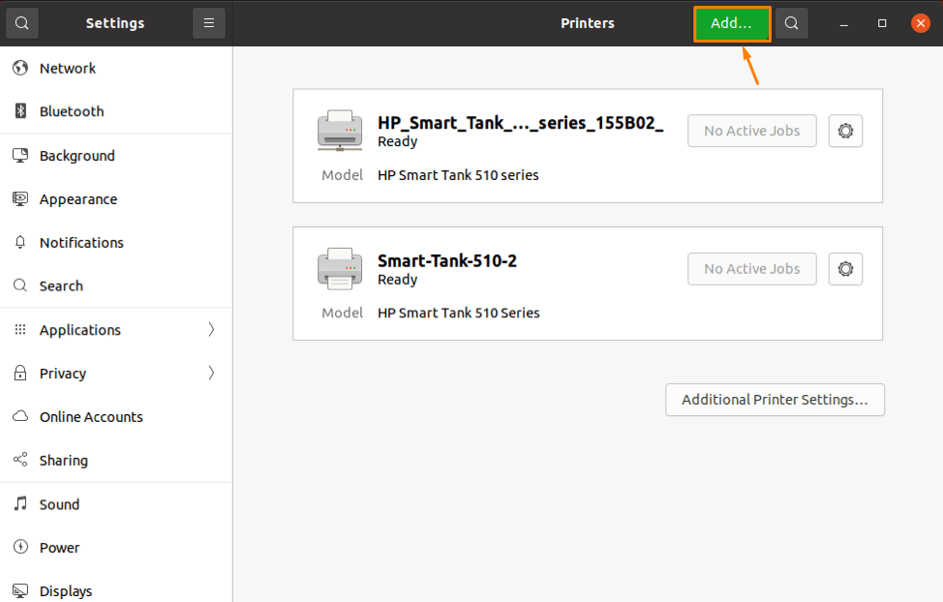Select the Bluetooth icon in the sidebar
This screenshot has height=602, width=943.
[19, 111]
